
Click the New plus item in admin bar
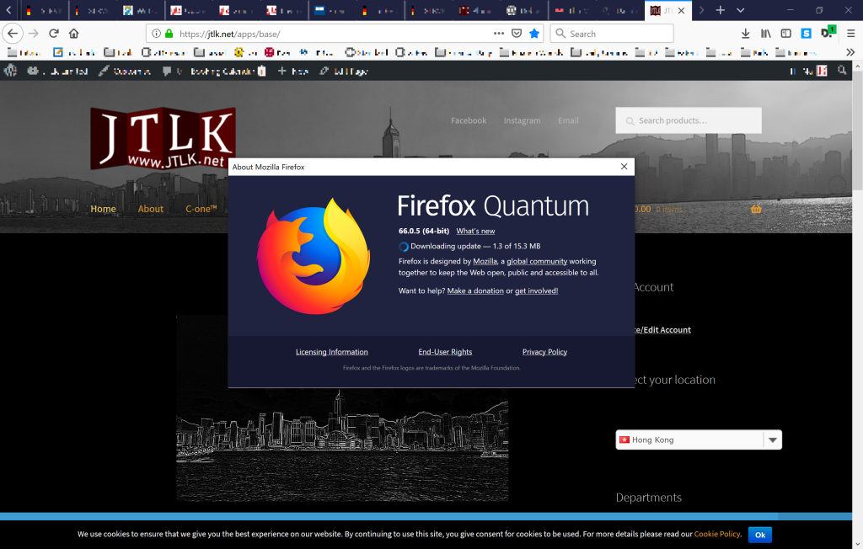pyautogui.click(x=292, y=71)
